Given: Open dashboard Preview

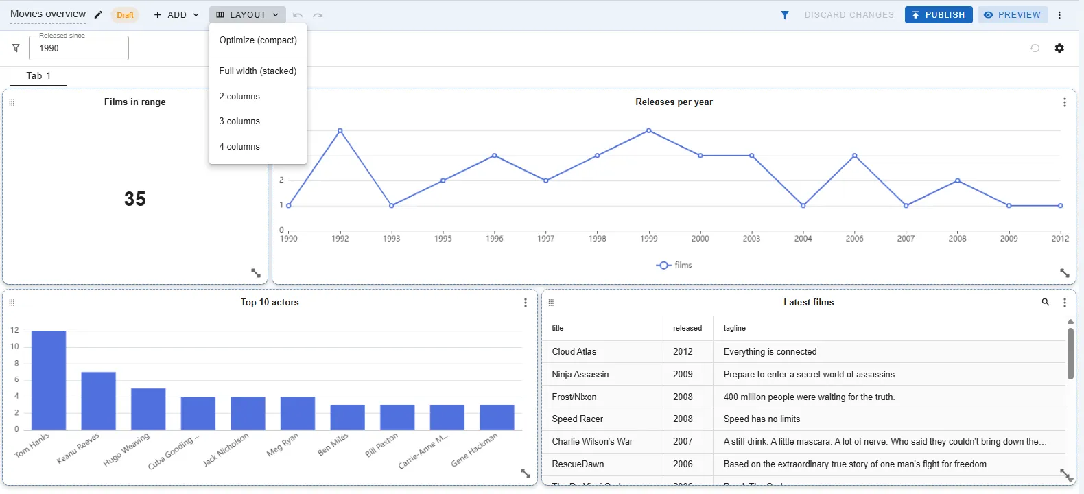Looking at the screenshot, I should (1013, 15).
